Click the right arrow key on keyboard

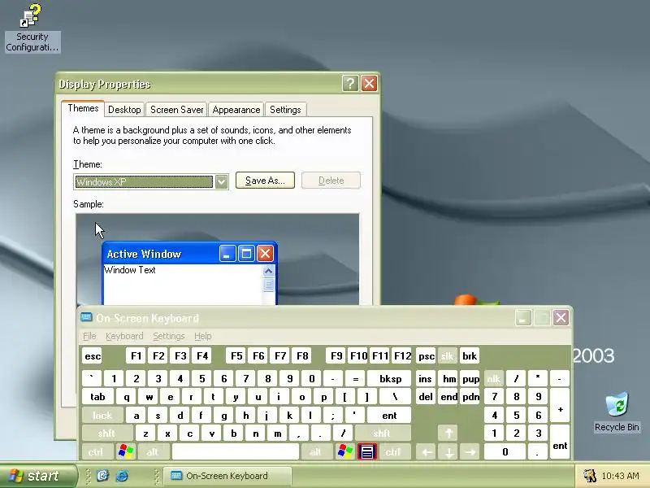pyautogui.click(x=470, y=451)
